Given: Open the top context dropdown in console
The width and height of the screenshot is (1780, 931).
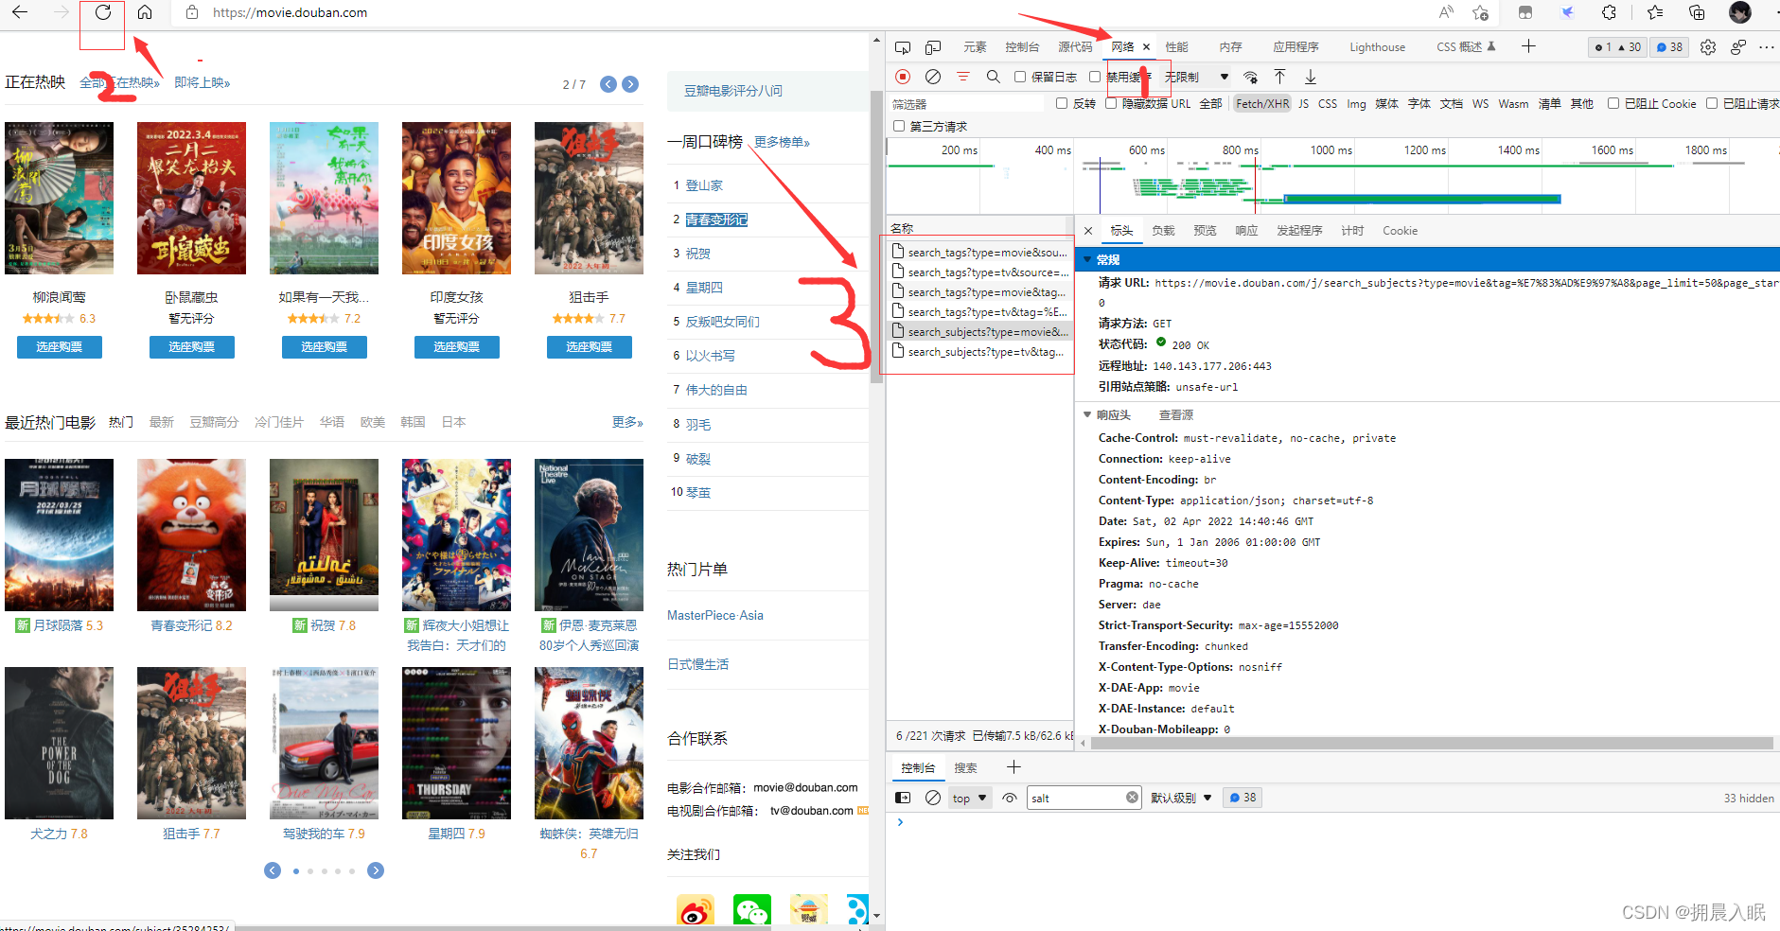Looking at the screenshot, I should click(x=970, y=798).
